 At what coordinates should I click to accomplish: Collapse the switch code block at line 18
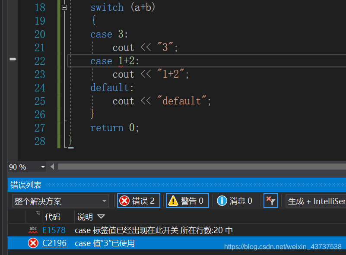(64, 7)
